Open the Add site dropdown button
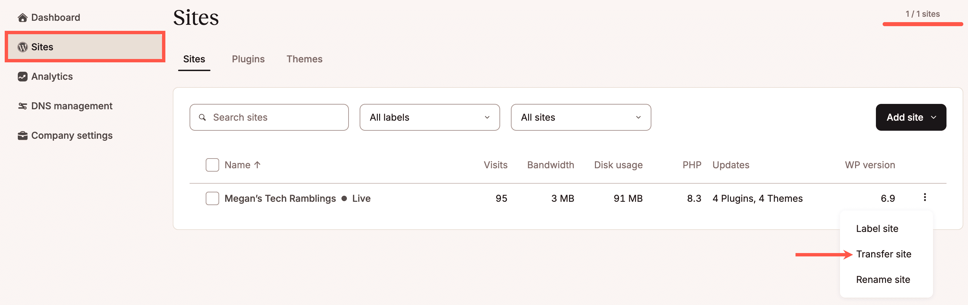This screenshot has height=305, width=968. click(911, 117)
